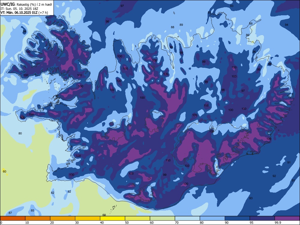Pick the 50–60 pale yellow legend swatch

(137, 218)
